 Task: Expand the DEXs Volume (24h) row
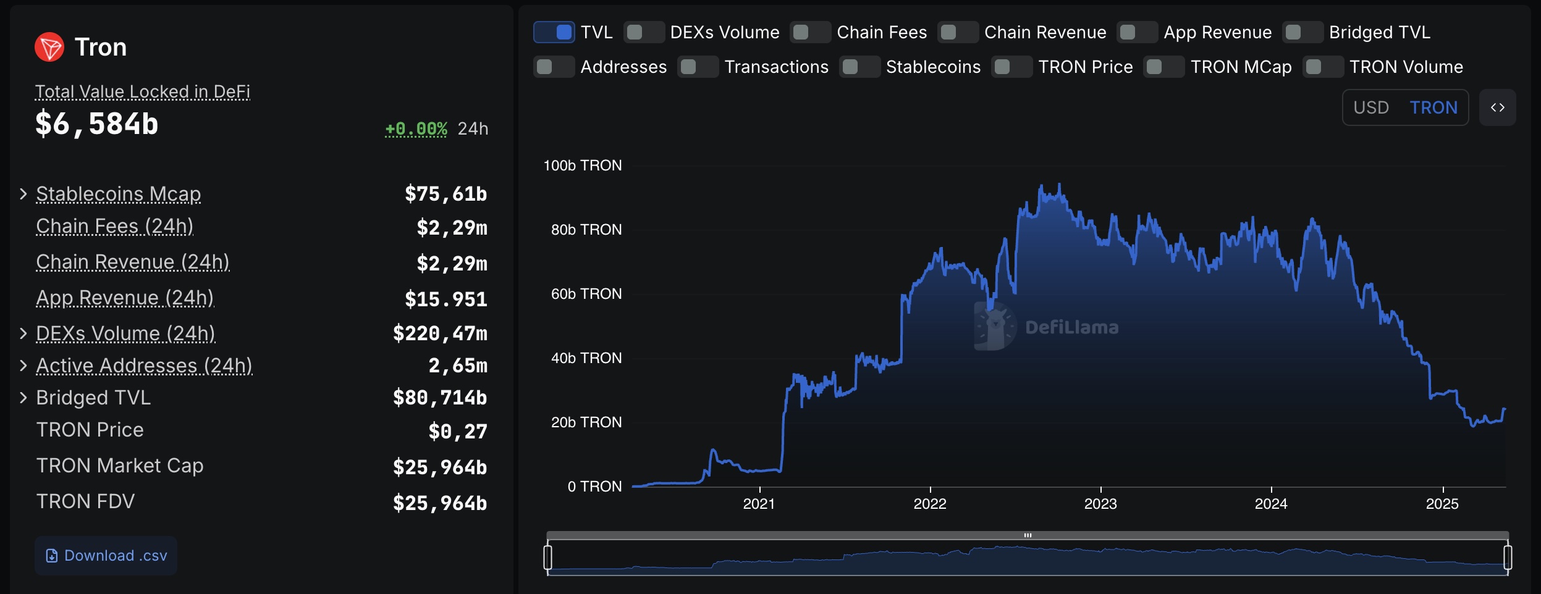point(23,333)
